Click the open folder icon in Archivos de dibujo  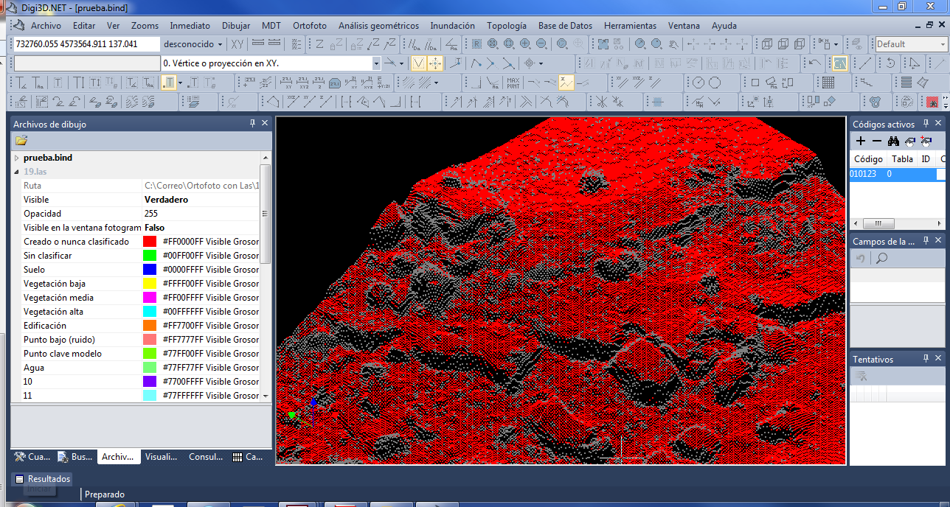coord(21,140)
